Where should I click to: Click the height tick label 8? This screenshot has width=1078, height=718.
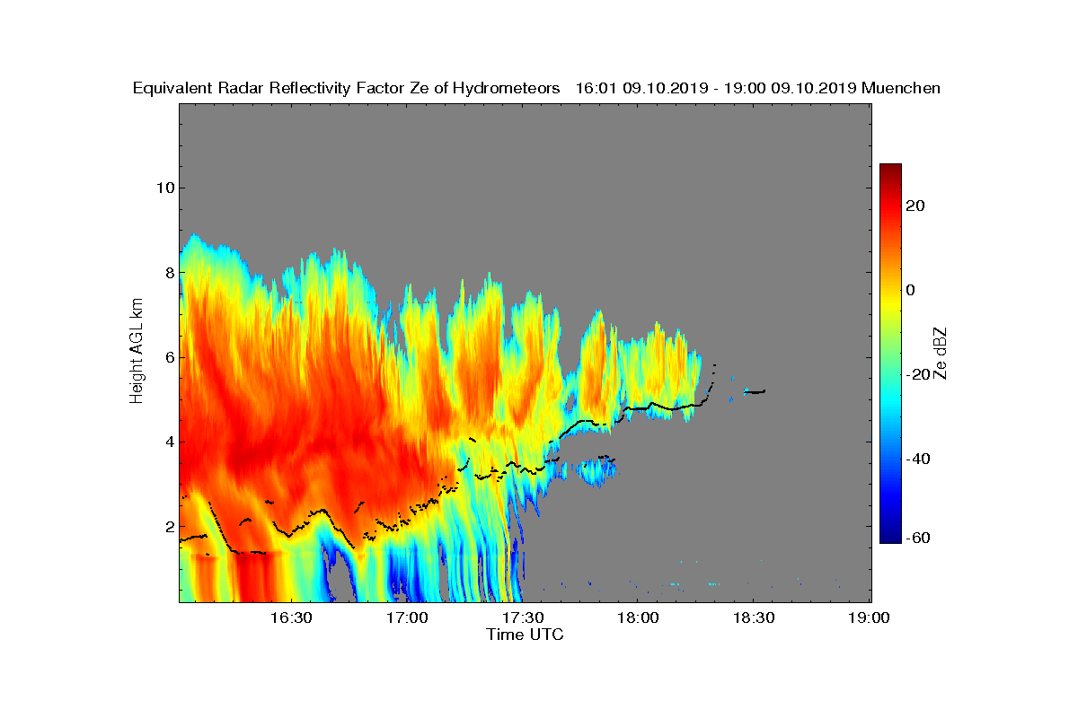pyautogui.click(x=169, y=272)
